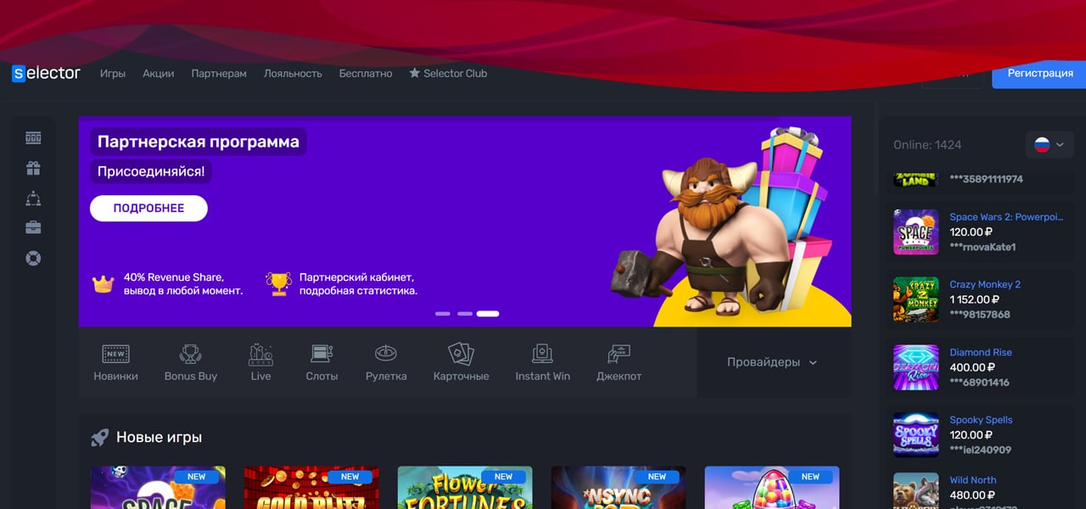The height and width of the screenshot is (509, 1086).
Task: Select the active carousel page indicator dot
Action: [x=488, y=313]
